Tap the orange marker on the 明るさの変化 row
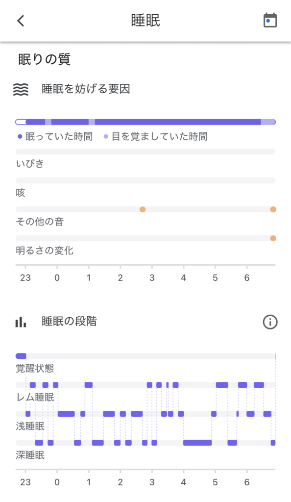This screenshot has height=502, width=291. (x=273, y=238)
